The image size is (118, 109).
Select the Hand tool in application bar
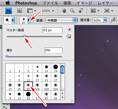point(64,11)
